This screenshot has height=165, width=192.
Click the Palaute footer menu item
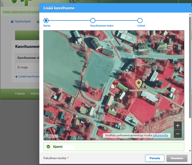(20, 94)
